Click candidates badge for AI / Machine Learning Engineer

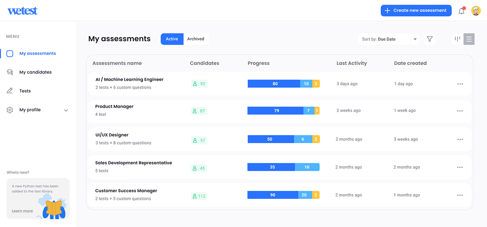tap(199, 83)
